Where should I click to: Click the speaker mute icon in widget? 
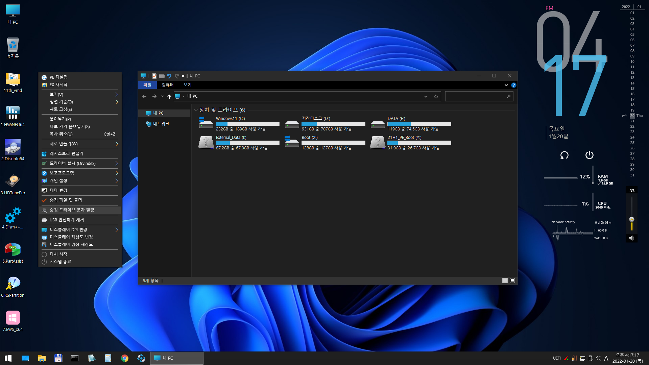pyautogui.click(x=631, y=238)
